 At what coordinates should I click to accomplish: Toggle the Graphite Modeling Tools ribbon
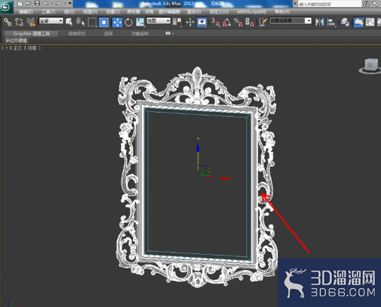point(358,22)
